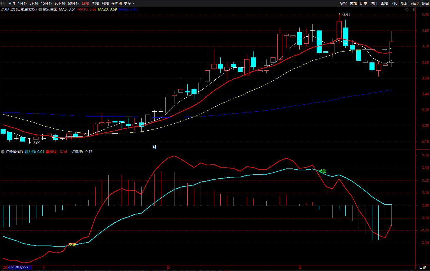Add stock with +自选 button
Screen dimensions: 430x271
tap(415, 4)
